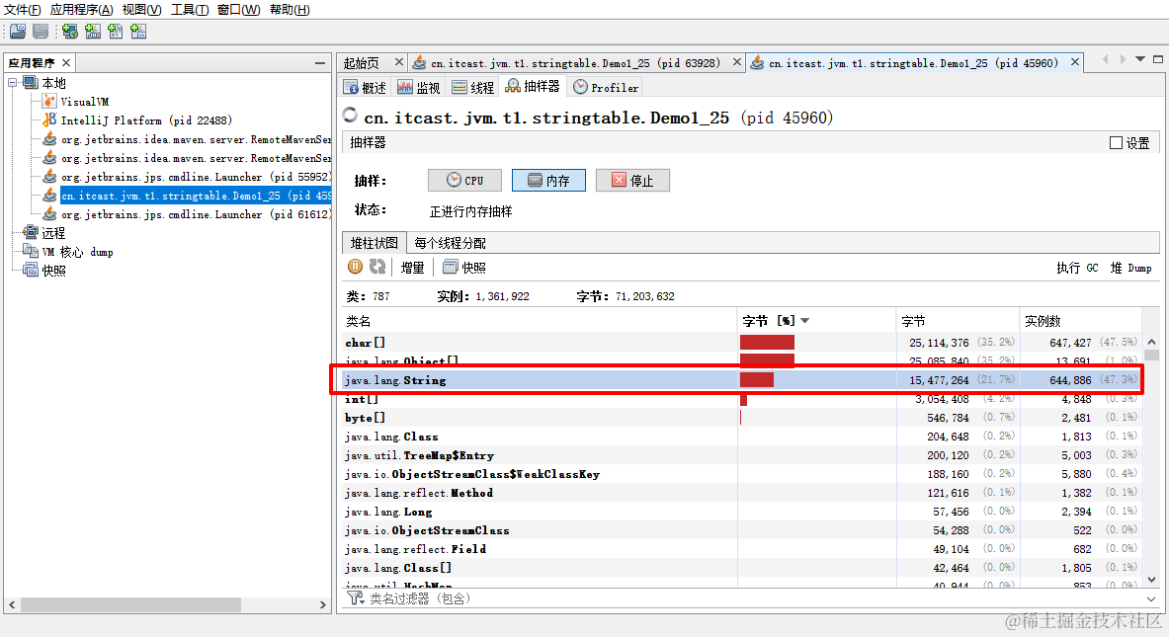Select the java.util.TreeMap$Entry row
Image resolution: width=1169 pixels, height=637 pixels.
coord(742,455)
